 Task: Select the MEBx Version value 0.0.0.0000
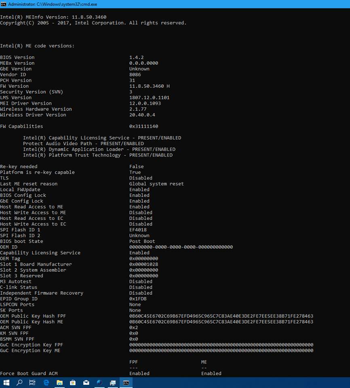point(143,63)
